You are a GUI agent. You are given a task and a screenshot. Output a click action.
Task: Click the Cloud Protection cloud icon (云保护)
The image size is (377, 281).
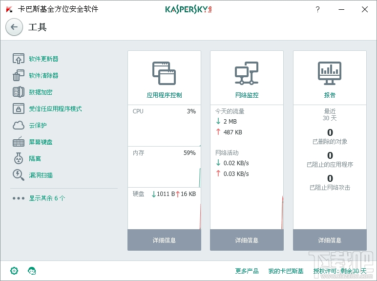coord(19,125)
